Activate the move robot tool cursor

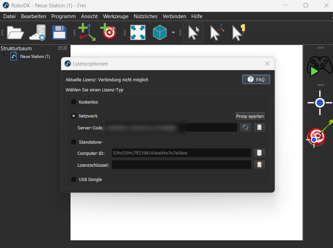239,32
